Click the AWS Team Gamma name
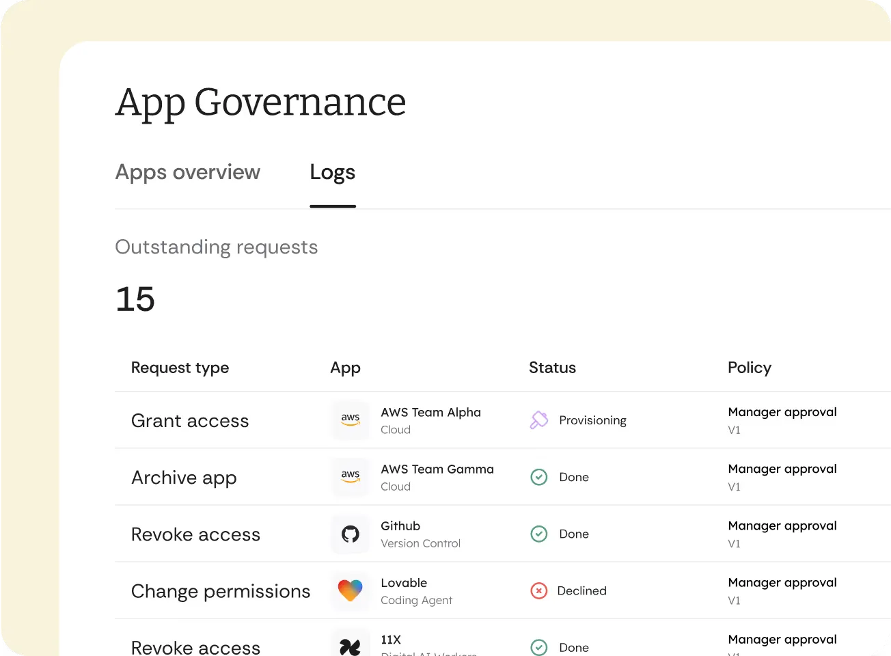 tap(437, 469)
